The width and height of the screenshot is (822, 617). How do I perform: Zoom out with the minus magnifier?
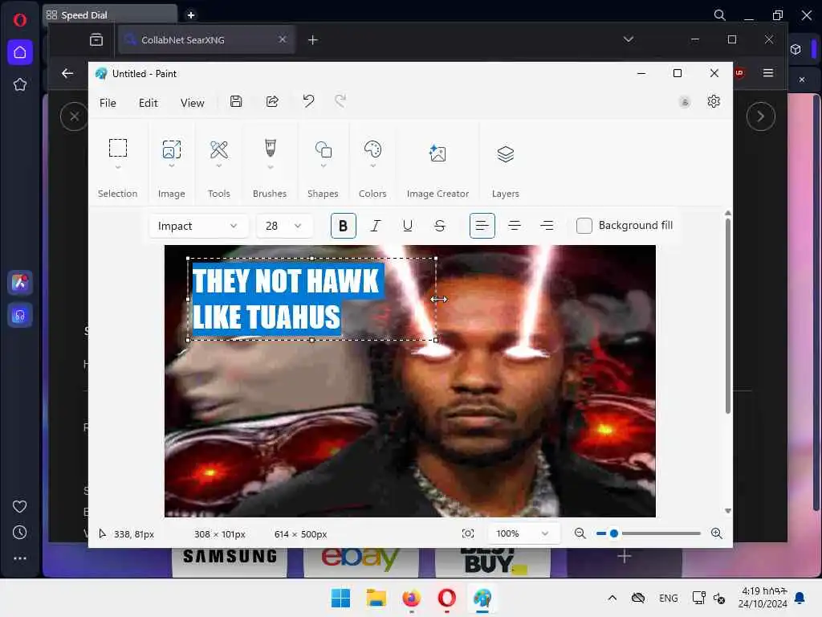580,533
